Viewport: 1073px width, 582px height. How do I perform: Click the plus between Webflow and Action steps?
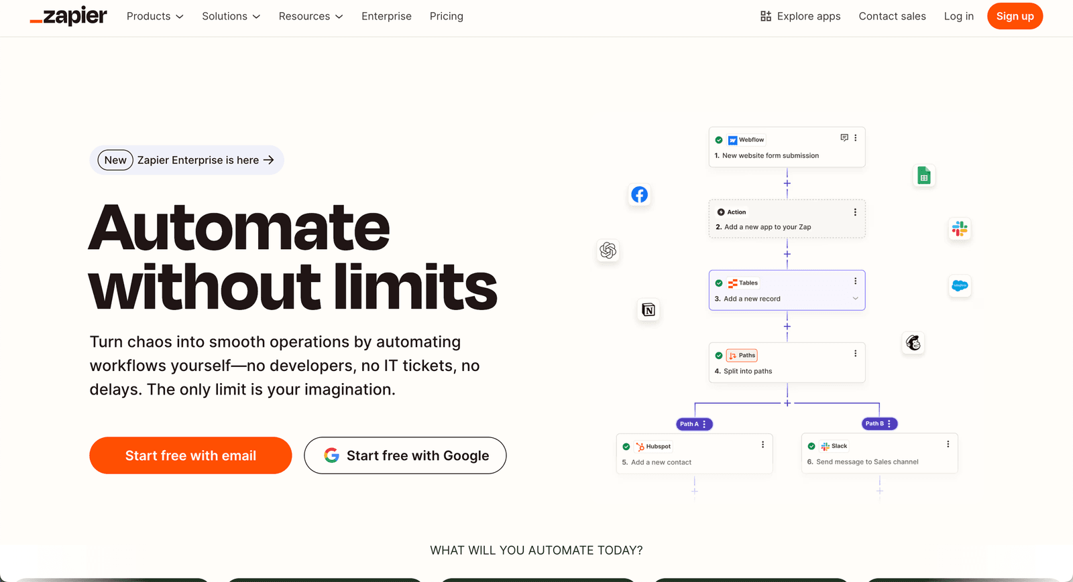click(x=787, y=184)
